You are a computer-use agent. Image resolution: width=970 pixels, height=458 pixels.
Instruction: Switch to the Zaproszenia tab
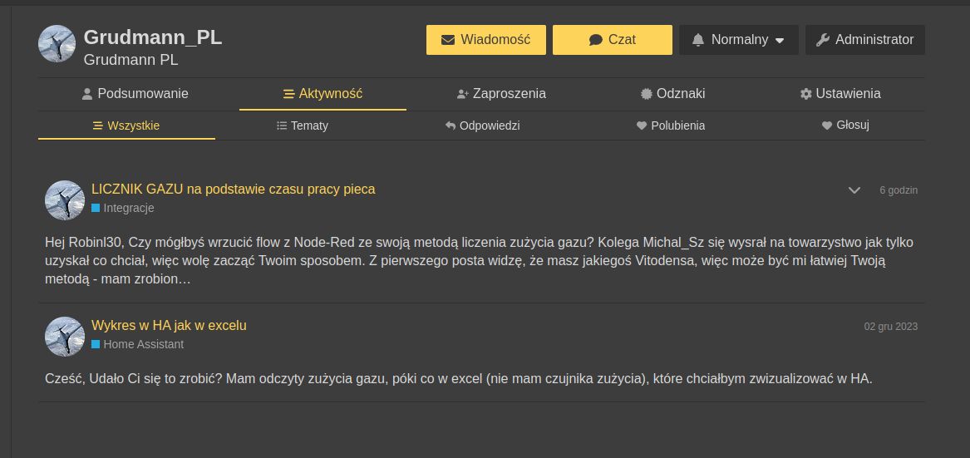click(x=501, y=94)
